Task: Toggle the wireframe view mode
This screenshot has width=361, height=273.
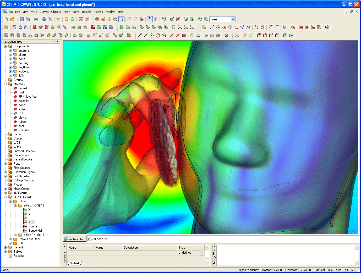Action: coord(163,19)
